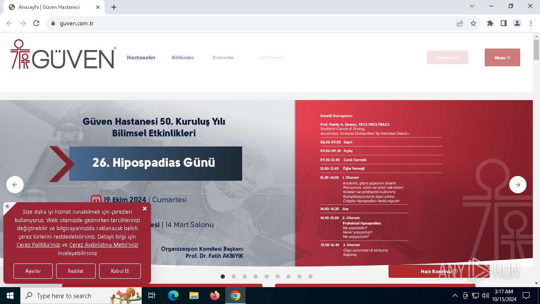View site information lock icon
Viewport: 540px width, 304px height.
coord(53,23)
